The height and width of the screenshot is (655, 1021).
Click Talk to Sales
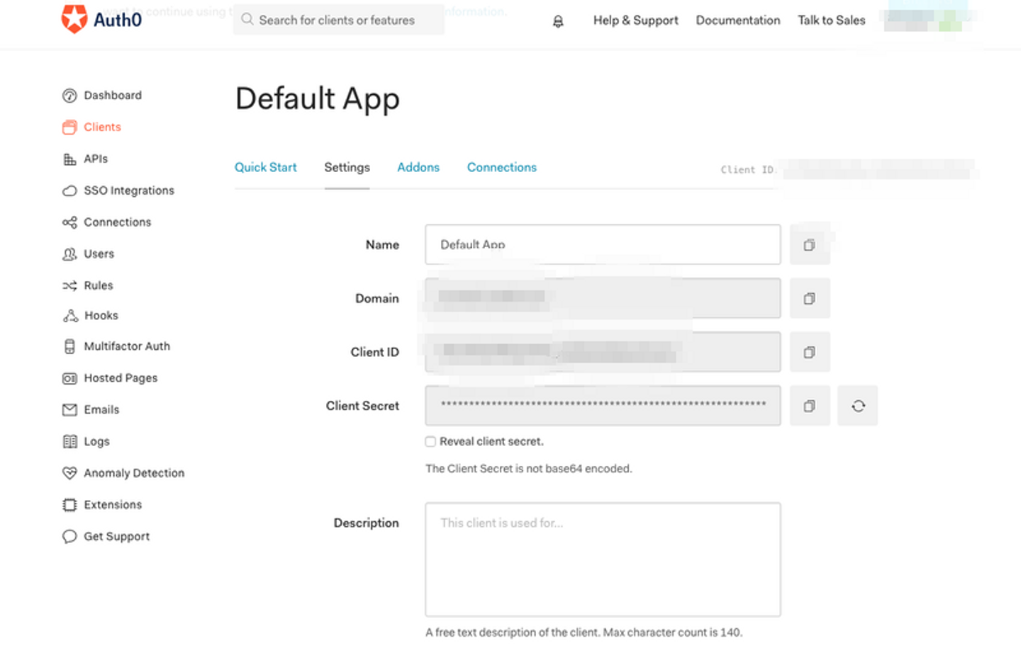click(831, 21)
